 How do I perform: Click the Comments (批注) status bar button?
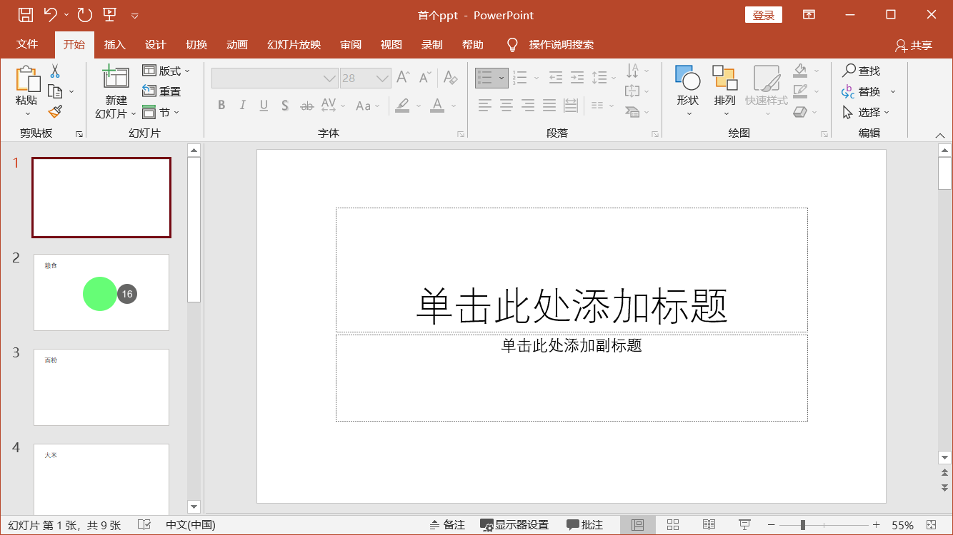pyautogui.click(x=585, y=525)
